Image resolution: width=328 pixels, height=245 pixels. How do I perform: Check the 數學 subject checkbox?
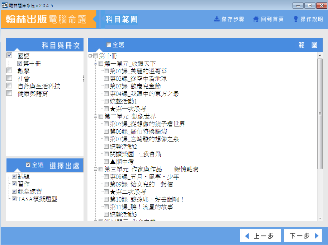(x=10, y=71)
